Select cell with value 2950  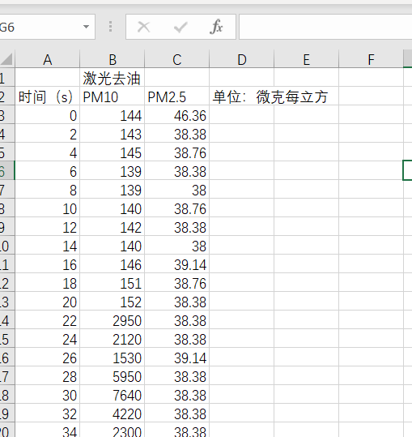point(113,320)
